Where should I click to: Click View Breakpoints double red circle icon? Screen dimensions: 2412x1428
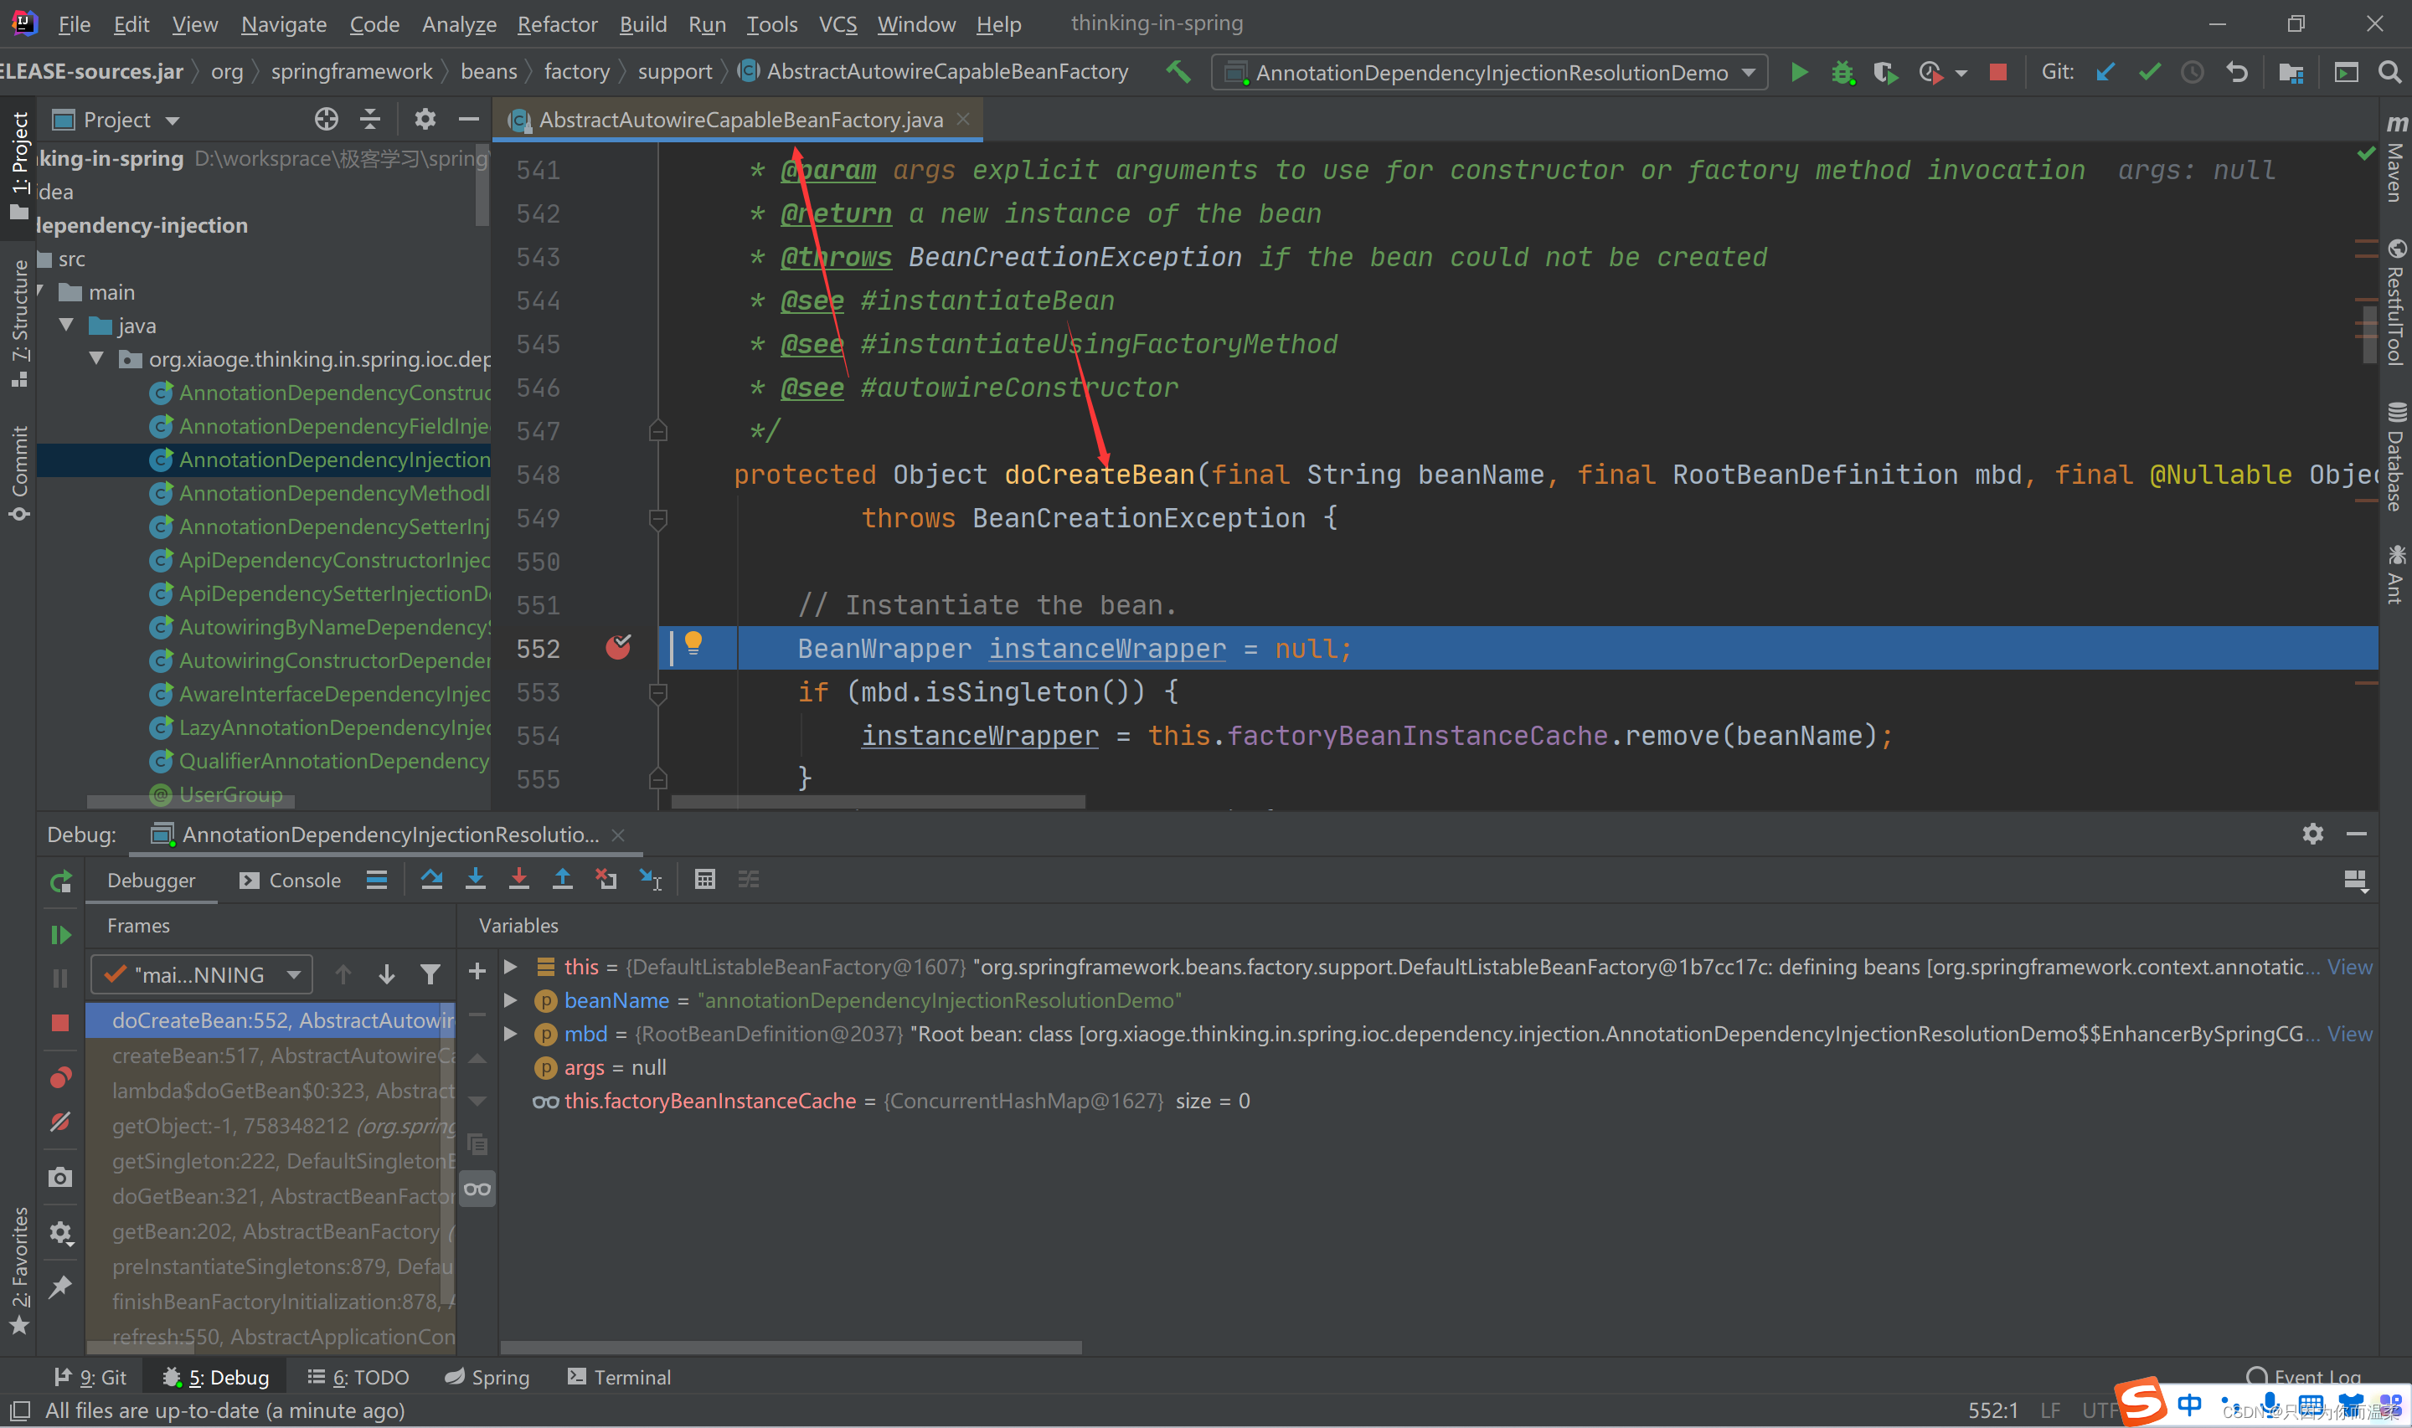click(x=59, y=1078)
